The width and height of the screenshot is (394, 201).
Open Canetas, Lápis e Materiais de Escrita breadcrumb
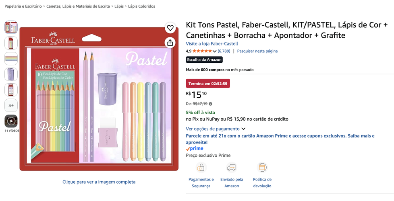point(78,6)
